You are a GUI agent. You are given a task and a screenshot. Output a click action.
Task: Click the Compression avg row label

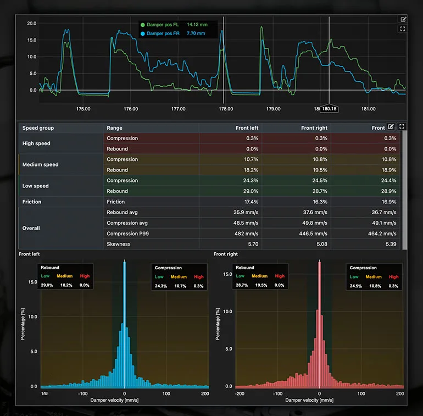click(x=127, y=223)
